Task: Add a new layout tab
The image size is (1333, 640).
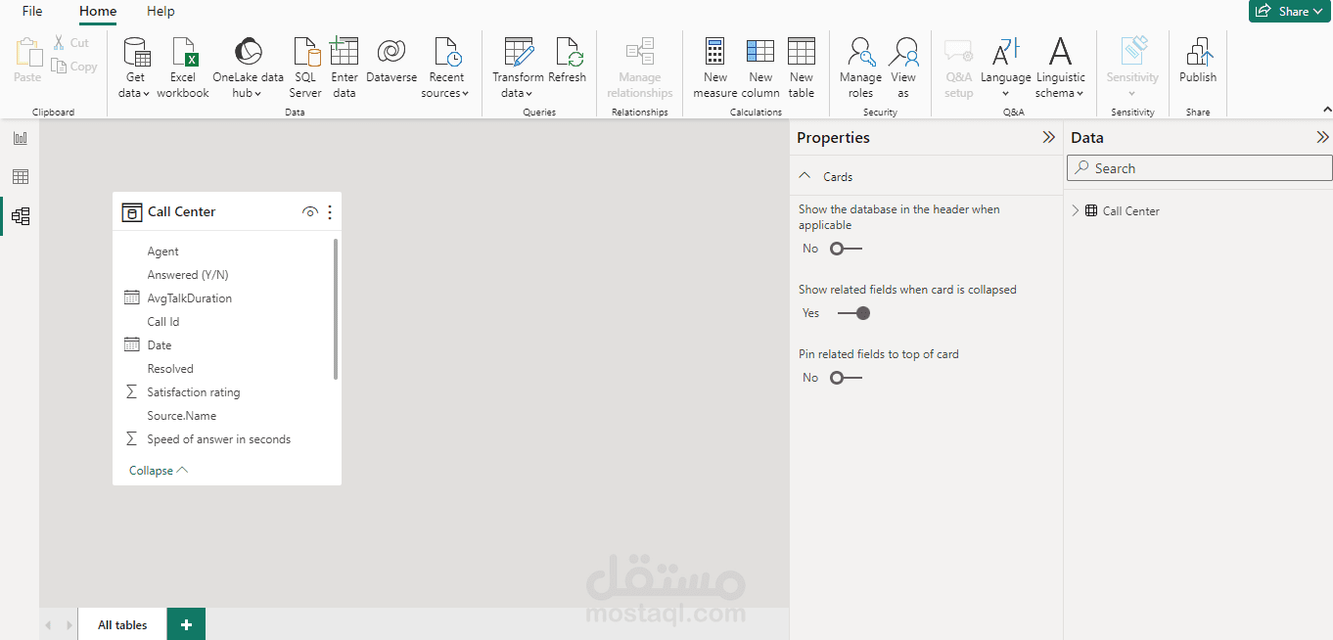Action: click(x=186, y=624)
